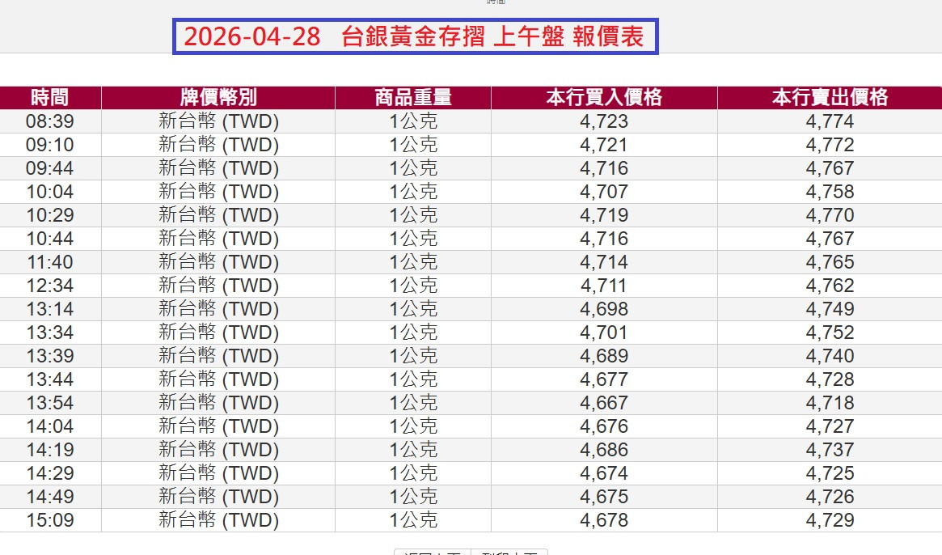The height and width of the screenshot is (555, 942).
Task: Select the 14:49 time cell
Action: click(50, 497)
